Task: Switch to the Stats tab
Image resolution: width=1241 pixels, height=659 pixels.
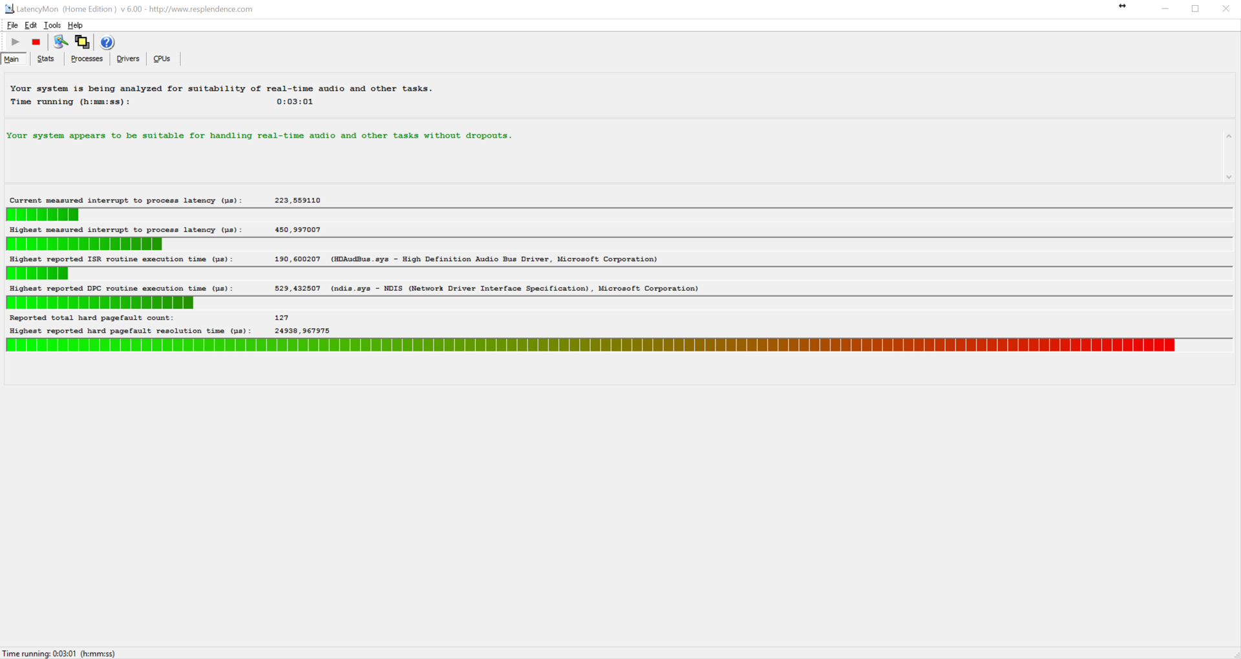Action: coord(45,59)
